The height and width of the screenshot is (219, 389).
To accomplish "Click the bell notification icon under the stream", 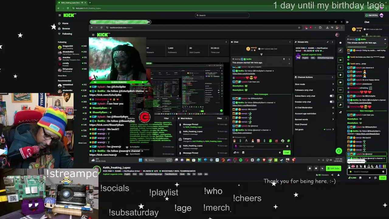I will pos(310,169).
